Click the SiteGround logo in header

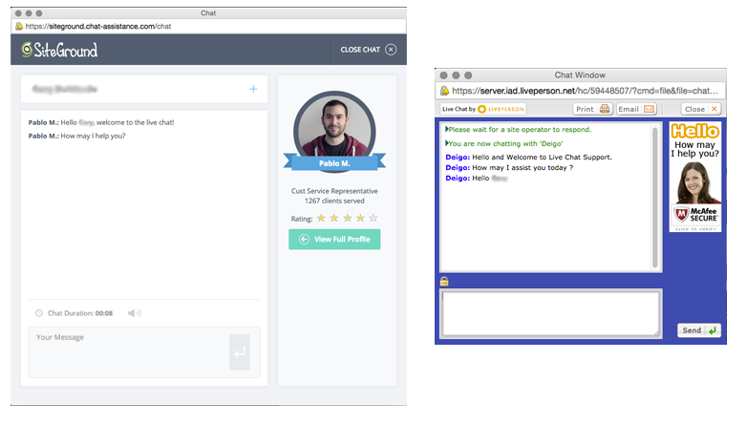(59, 50)
